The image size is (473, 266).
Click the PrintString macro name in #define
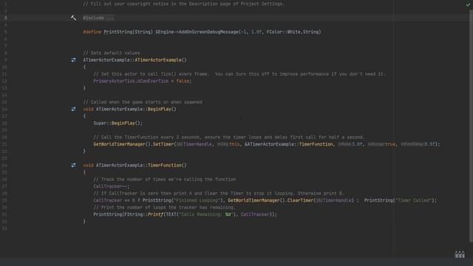(x=118, y=32)
